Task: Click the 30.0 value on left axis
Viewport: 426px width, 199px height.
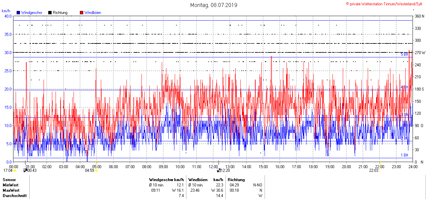Action: coord(8,52)
